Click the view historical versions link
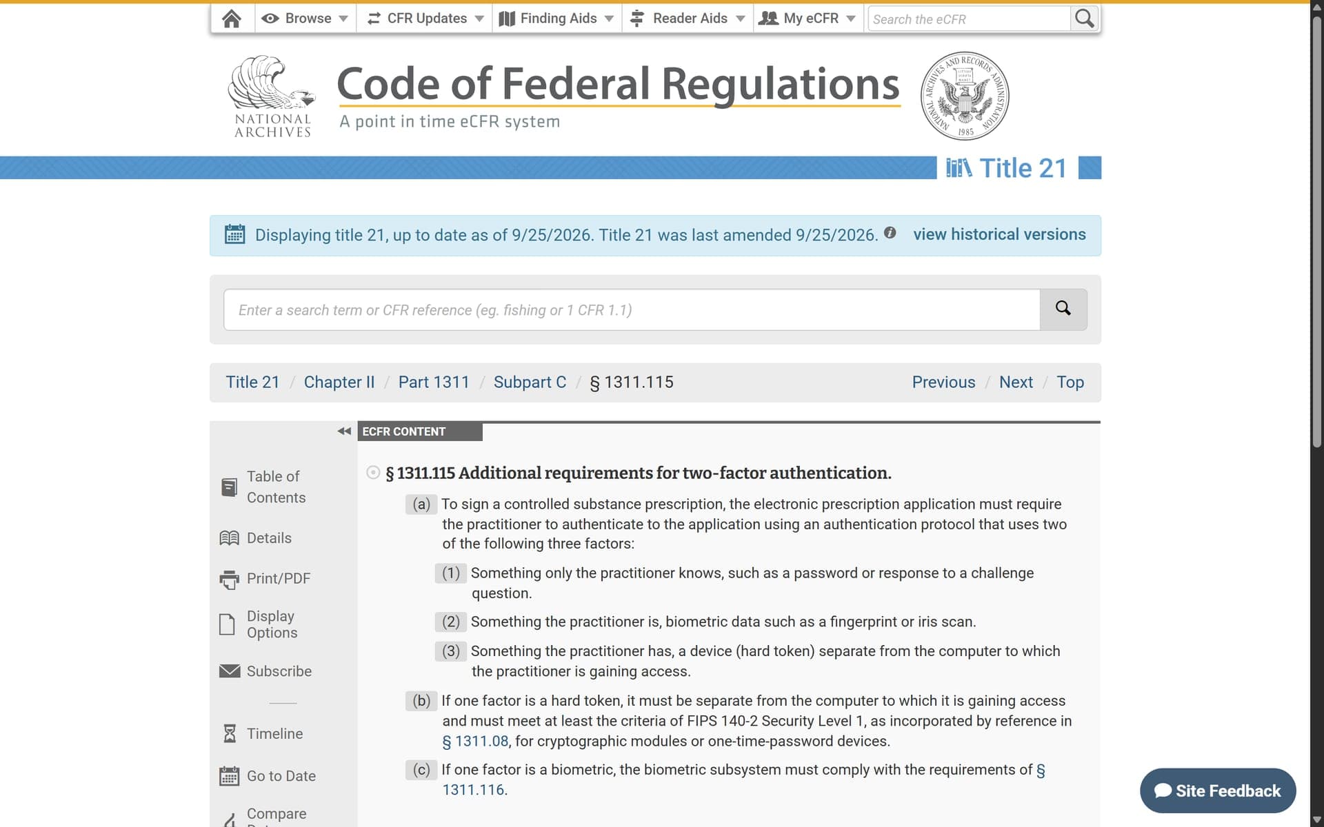Image resolution: width=1324 pixels, height=827 pixels. click(999, 234)
